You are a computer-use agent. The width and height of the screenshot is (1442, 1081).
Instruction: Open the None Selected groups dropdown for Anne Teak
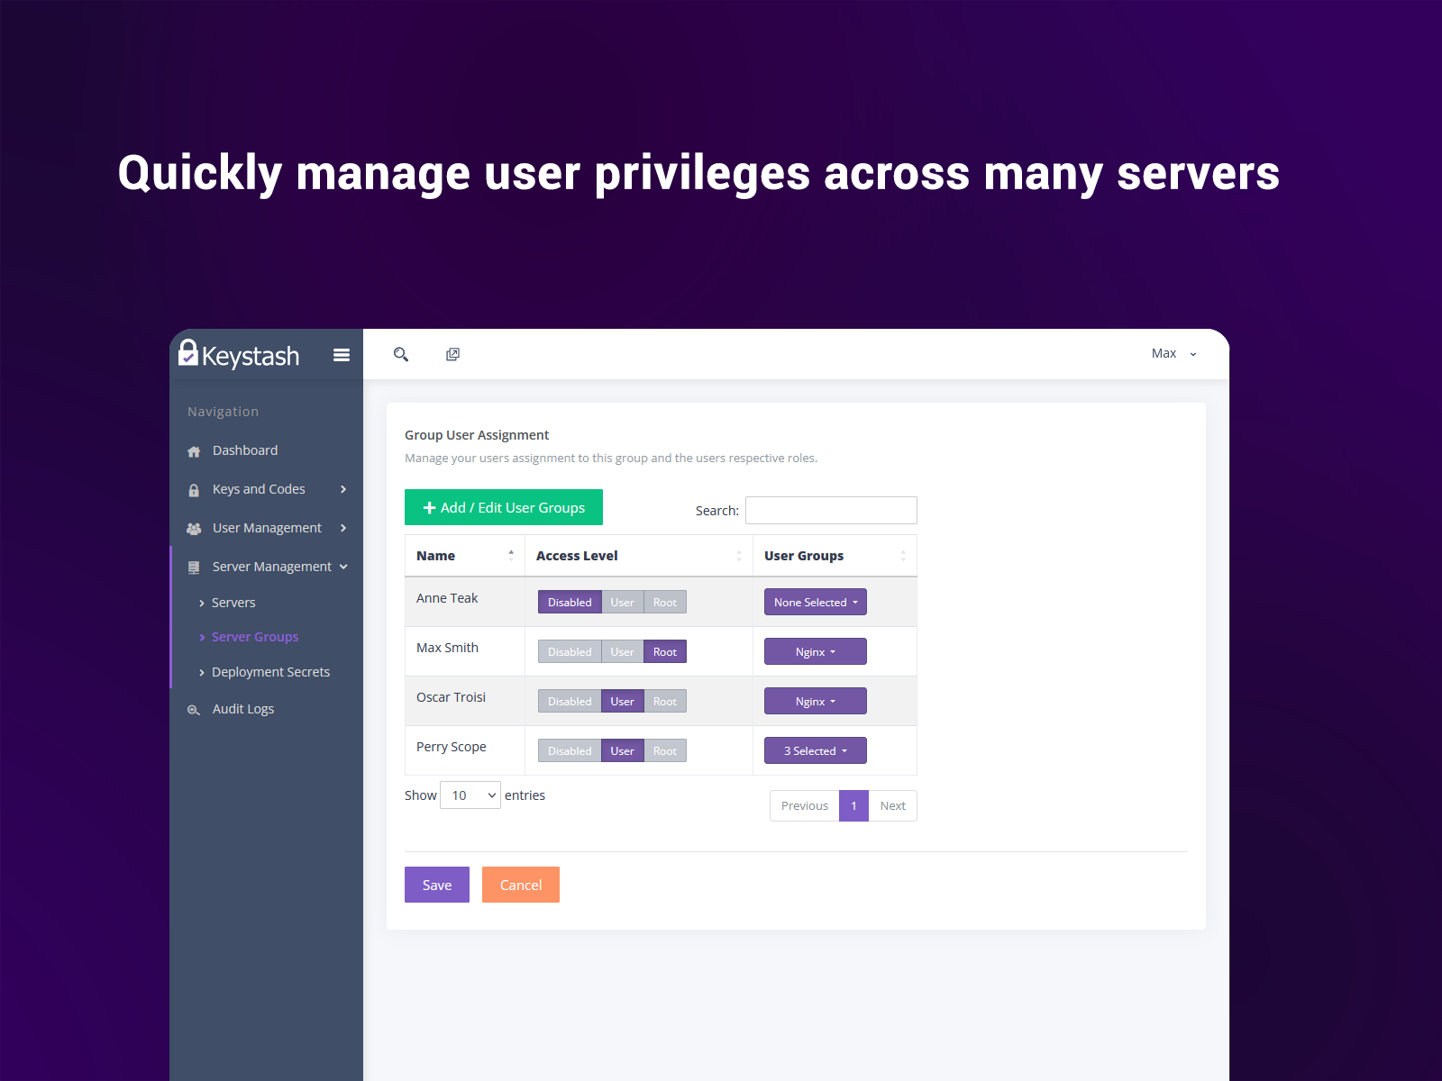point(815,602)
